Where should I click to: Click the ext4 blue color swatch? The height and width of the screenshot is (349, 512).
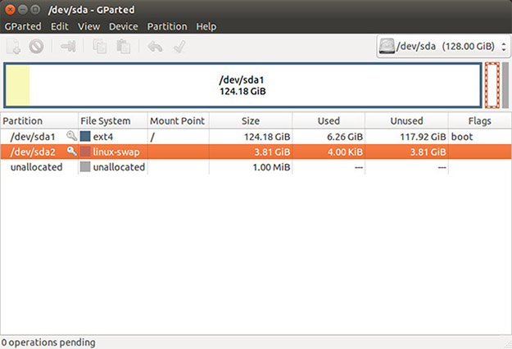[85, 137]
